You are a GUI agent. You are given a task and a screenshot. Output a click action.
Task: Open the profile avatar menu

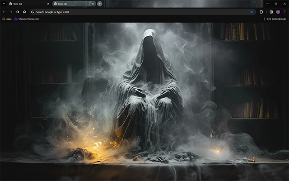(278, 12)
